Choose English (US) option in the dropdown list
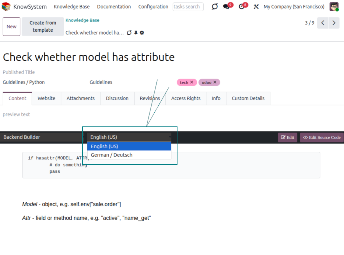Screen dimensions: 344x255 click(x=104, y=146)
